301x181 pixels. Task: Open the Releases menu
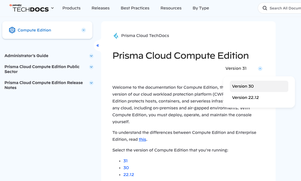pos(101,8)
